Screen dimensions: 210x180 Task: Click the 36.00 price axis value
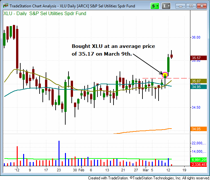[x=196, y=37]
